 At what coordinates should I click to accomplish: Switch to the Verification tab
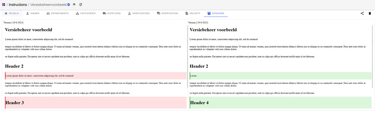[167, 13]
